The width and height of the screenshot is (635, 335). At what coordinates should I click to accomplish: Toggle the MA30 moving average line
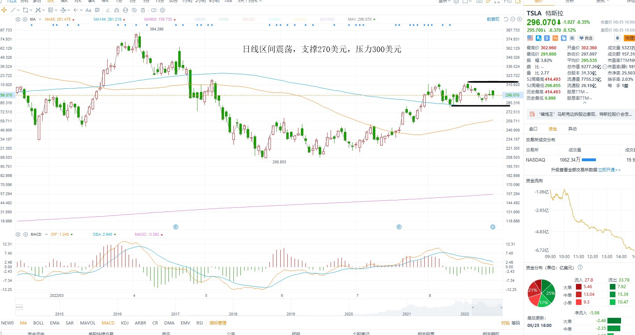tap(201, 19)
